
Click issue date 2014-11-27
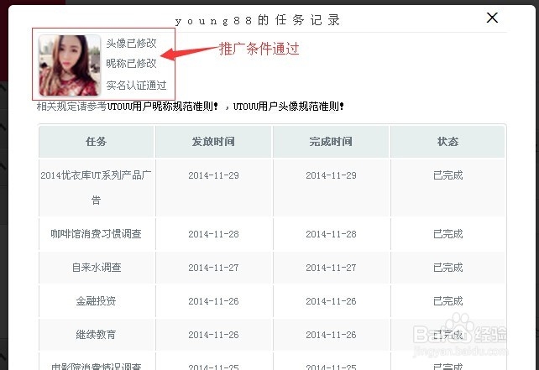pos(213,268)
